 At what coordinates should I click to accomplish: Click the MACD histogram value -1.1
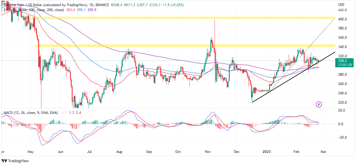click(x=64, y=112)
